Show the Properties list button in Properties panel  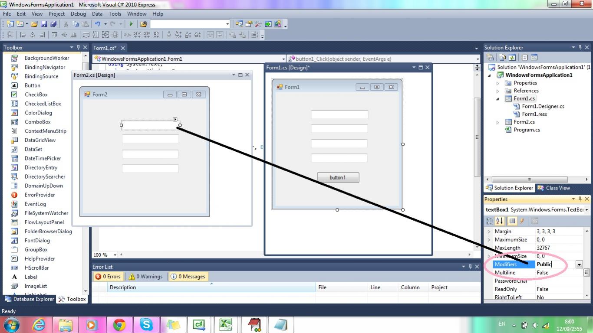pyautogui.click(x=512, y=221)
